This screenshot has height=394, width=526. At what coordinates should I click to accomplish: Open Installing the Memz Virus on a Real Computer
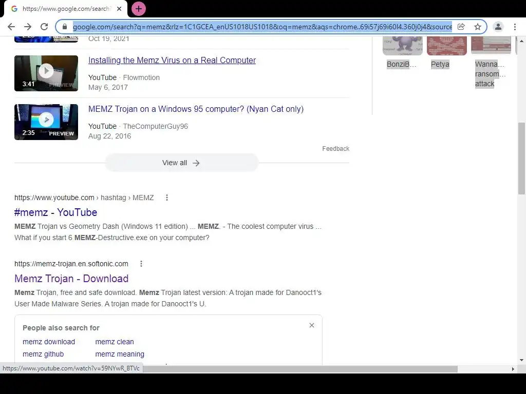pos(172,61)
